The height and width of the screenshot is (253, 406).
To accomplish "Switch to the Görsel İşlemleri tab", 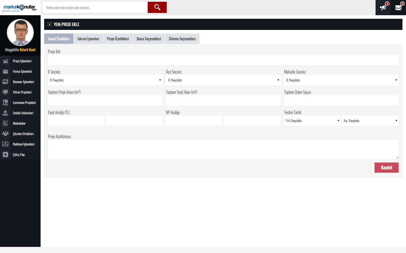I will tap(88, 39).
